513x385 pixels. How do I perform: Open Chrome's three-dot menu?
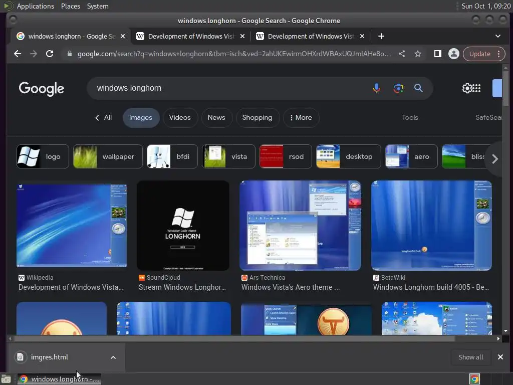tap(498, 54)
